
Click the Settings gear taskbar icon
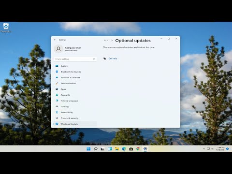tap(145, 149)
